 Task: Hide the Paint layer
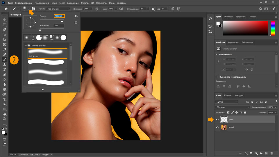[x=217, y=119]
